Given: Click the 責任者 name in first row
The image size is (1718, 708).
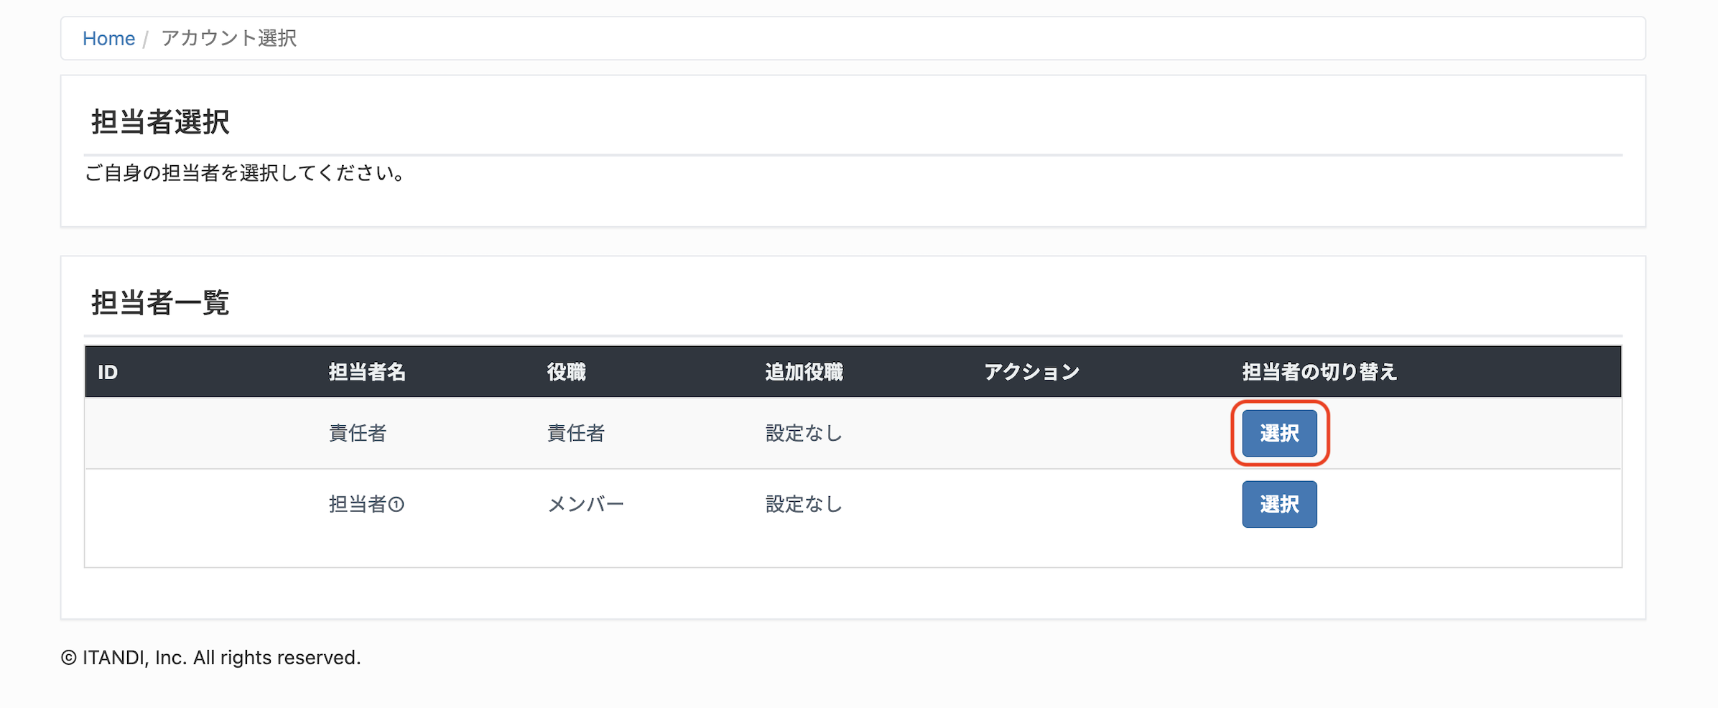Looking at the screenshot, I should point(358,433).
